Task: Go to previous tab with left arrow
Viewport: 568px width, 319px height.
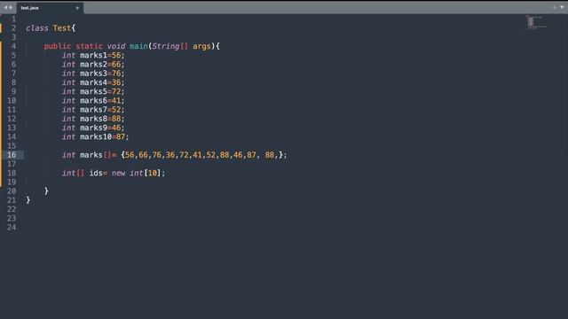Action: (5, 7)
